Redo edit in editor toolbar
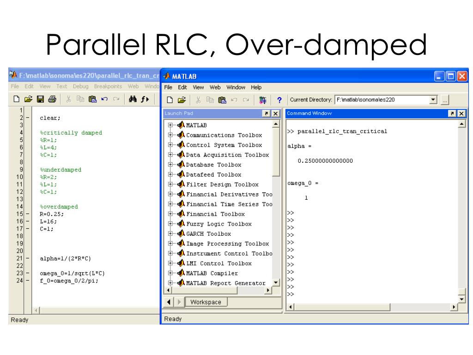Image resolution: width=473 pixels, height=355 pixels. tap(116, 99)
